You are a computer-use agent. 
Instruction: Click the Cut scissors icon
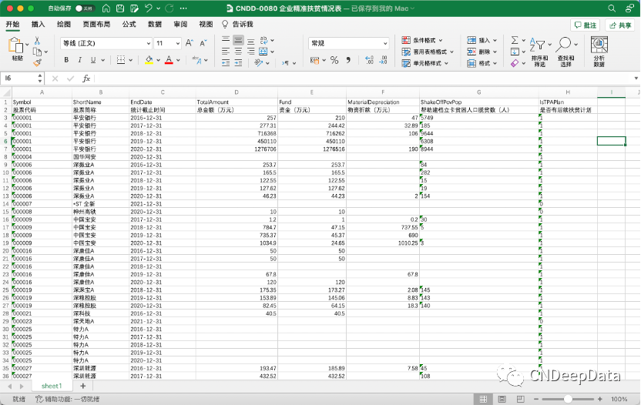coord(37,41)
